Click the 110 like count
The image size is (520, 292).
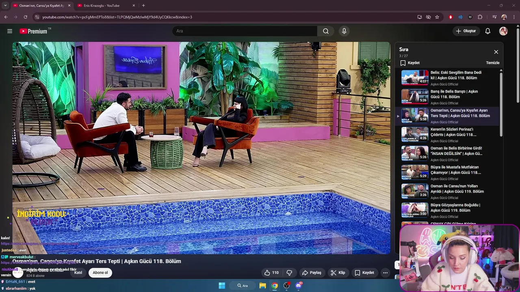click(275, 273)
